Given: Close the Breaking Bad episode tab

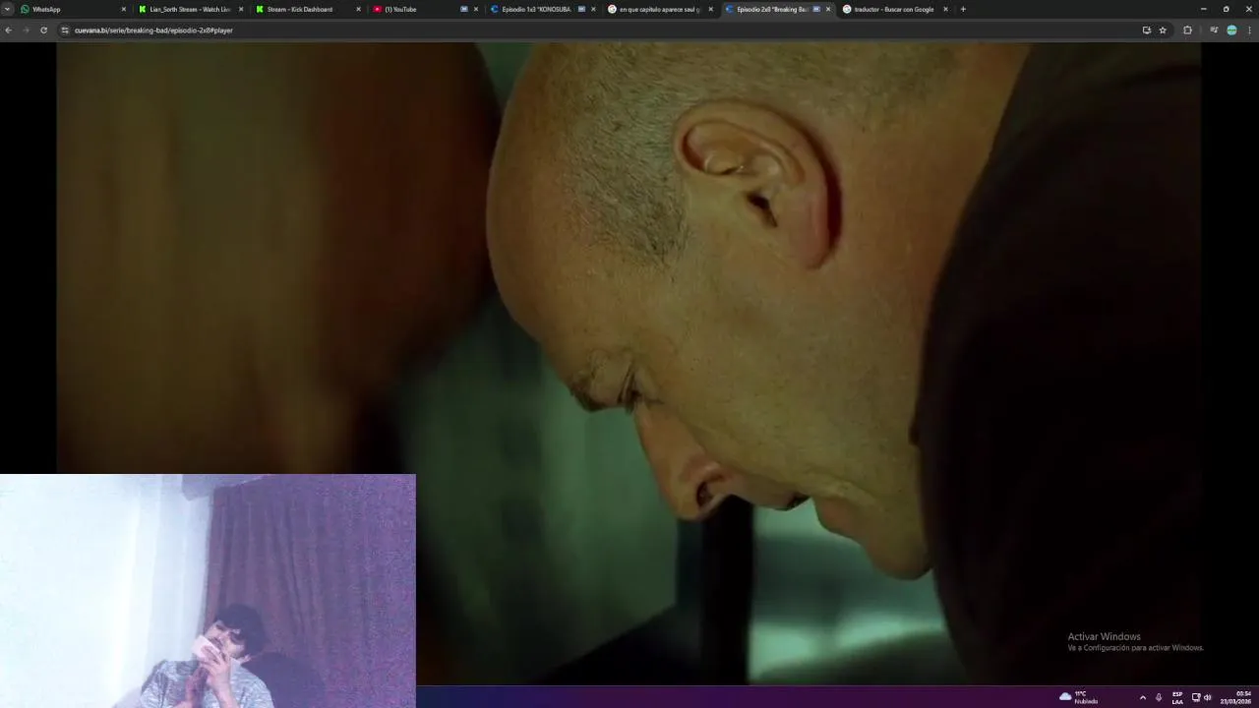Looking at the screenshot, I should tap(828, 9).
